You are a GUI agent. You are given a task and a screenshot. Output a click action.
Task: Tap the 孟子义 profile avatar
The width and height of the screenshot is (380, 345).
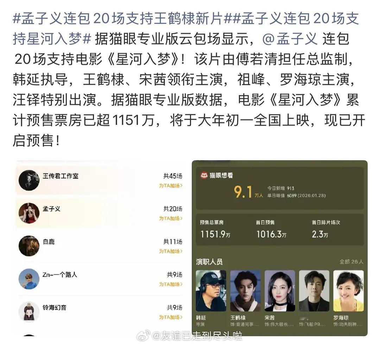tap(29, 213)
